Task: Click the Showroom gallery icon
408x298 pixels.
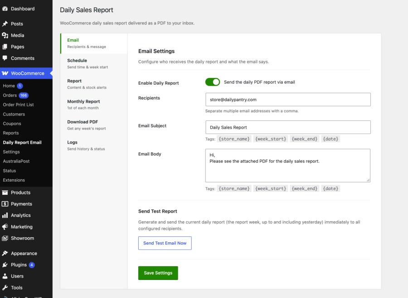Action: click(x=5, y=238)
